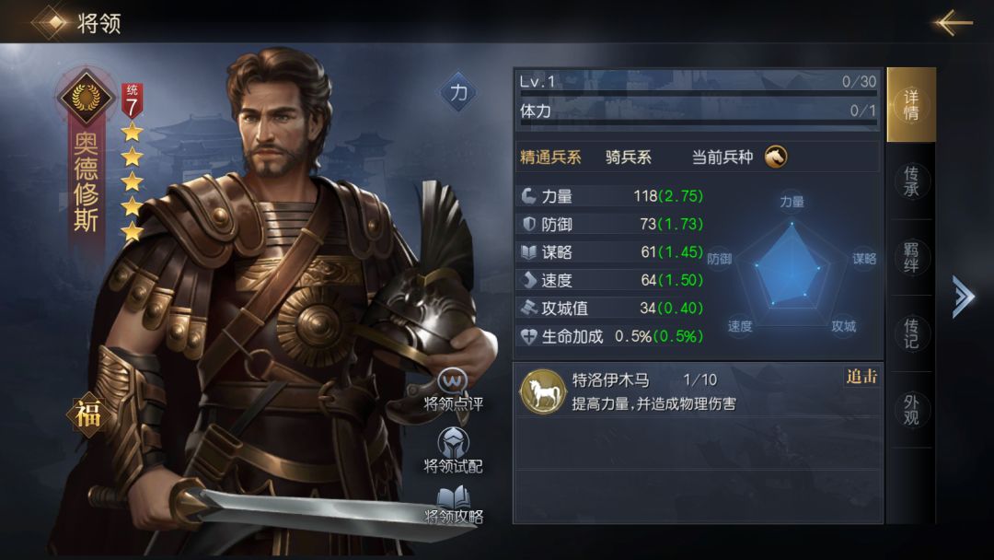The width and height of the screenshot is (994, 560).
Task: Click the pentagon attribute radar chart
Action: (x=792, y=267)
